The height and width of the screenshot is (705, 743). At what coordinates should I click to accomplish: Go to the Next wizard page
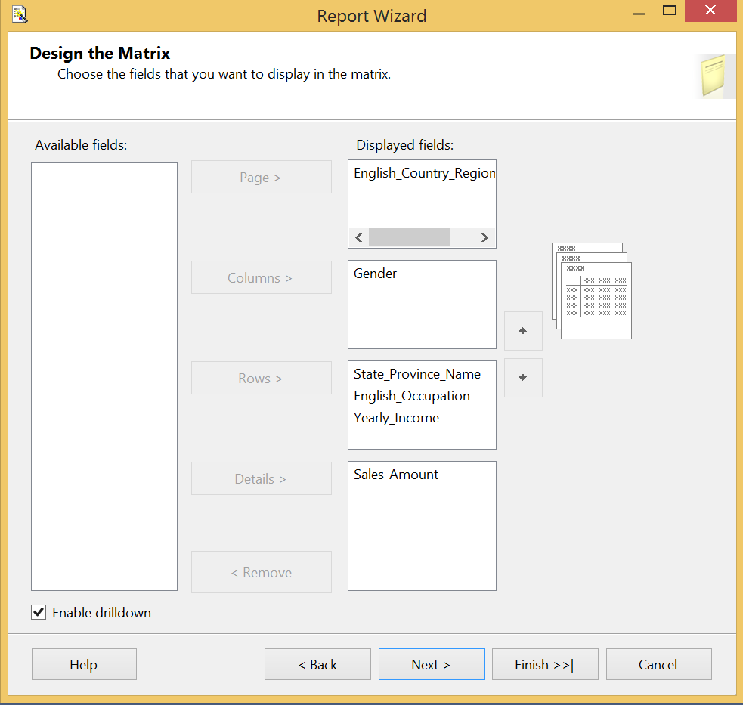(x=431, y=664)
